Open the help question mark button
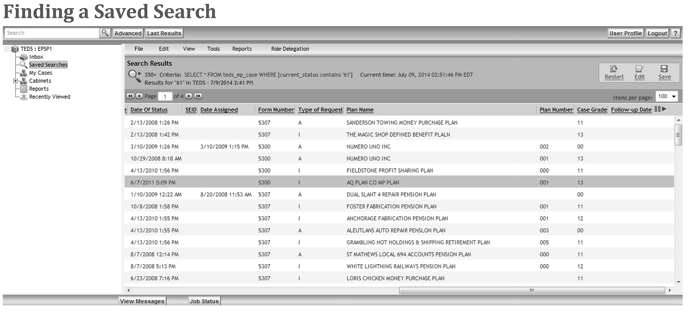Viewport: 691px width, 312px height. click(675, 33)
